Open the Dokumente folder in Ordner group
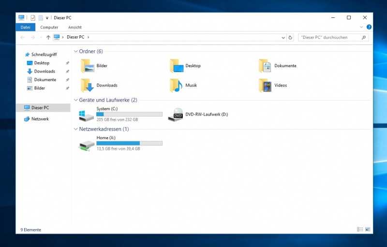Image resolution: width=387 pixels, height=247 pixels. coord(266,66)
